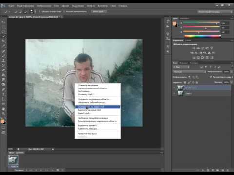
Task: Open the brush picker dropdown in options bar
Action: (x=32, y=12)
